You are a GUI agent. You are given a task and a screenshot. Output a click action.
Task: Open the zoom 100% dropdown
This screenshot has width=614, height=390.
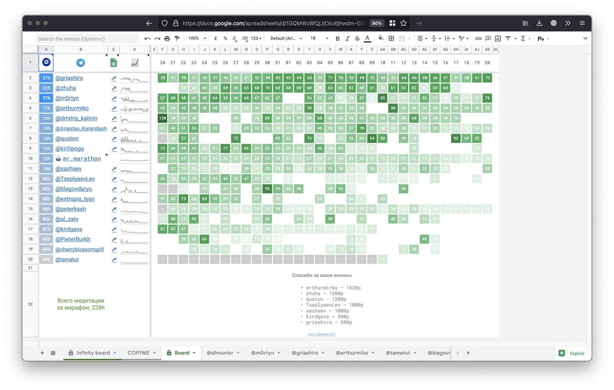coord(197,39)
